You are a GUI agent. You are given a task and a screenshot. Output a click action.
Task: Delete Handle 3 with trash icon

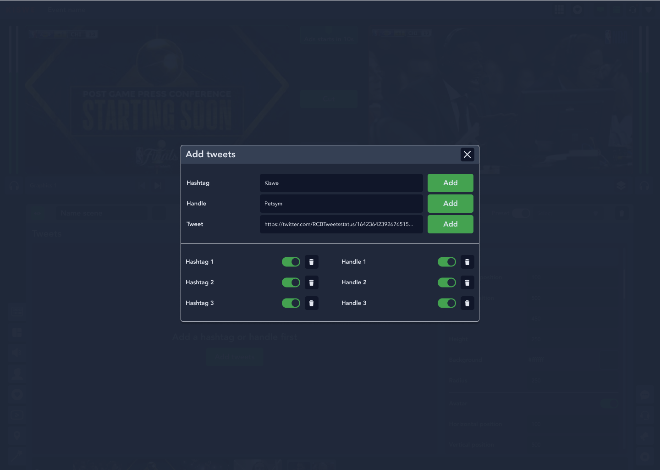point(467,303)
